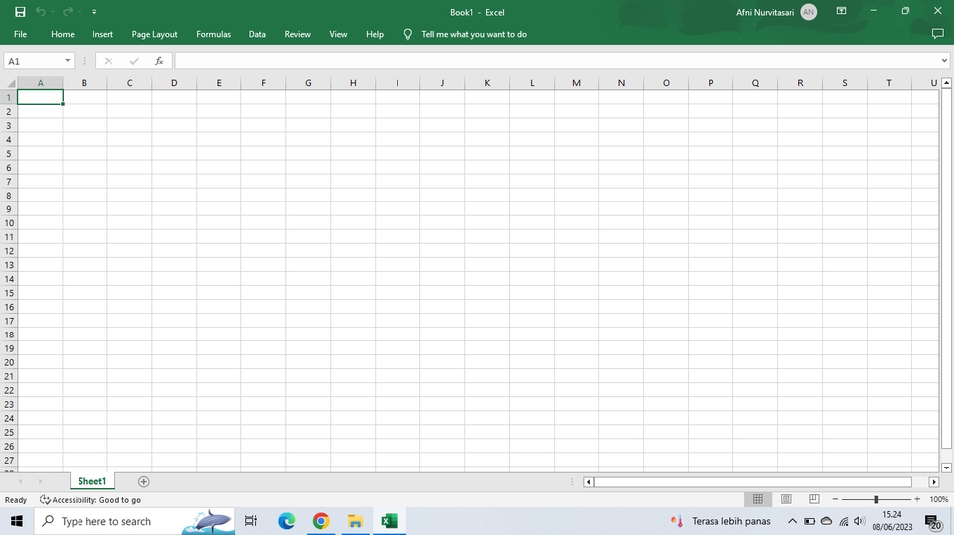Click the next sheet navigation arrow

pos(40,482)
